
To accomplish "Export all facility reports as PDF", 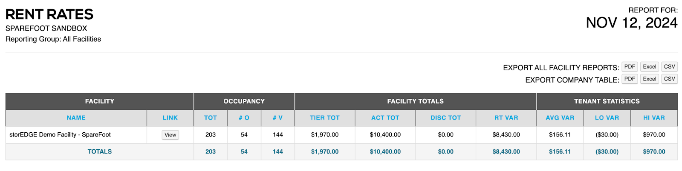I will coord(630,67).
